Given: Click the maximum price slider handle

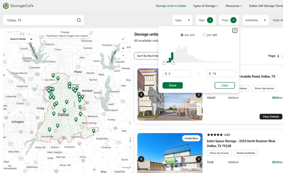Looking at the screenshot, I should [x=173, y=62].
